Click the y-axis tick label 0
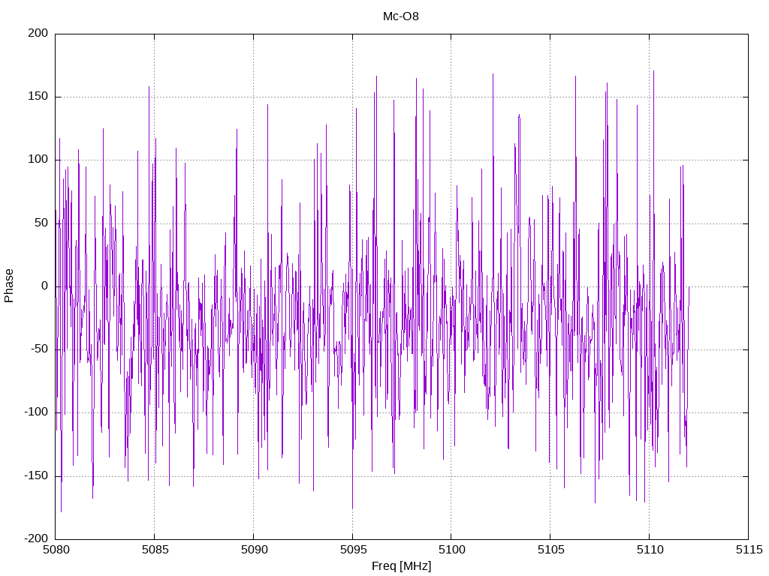This screenshot has width=769, height=576. 44,286
